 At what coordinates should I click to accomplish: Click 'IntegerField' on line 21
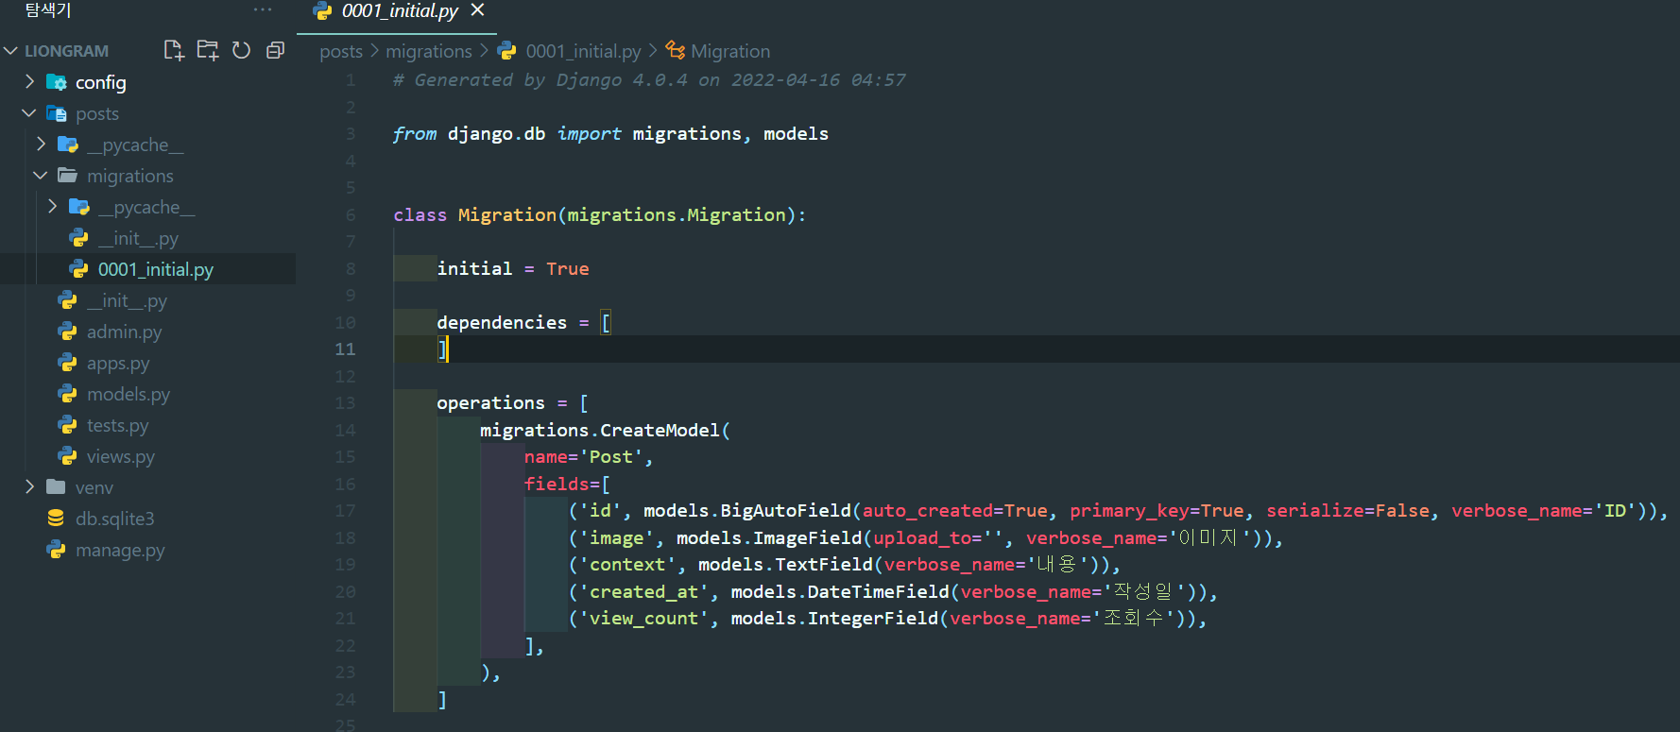[872, 619]
